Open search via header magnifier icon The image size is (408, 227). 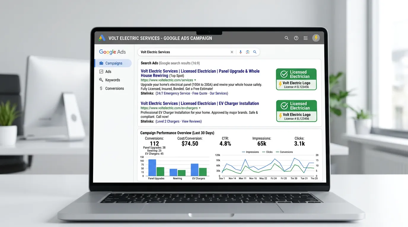[286, 38]
